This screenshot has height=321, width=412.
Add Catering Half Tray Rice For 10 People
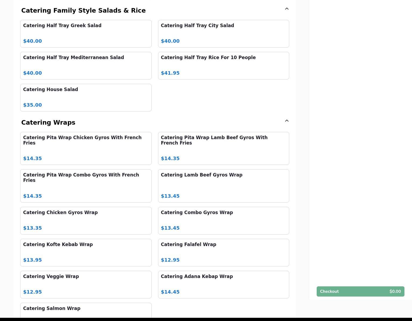point(223,66)
